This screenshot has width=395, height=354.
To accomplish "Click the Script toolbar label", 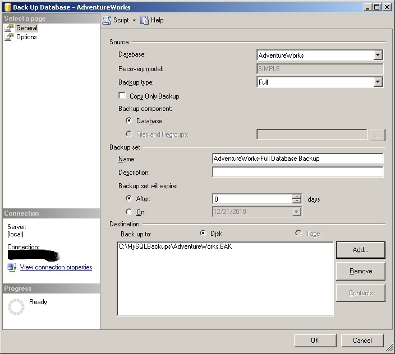I will [x=121, y=20].
